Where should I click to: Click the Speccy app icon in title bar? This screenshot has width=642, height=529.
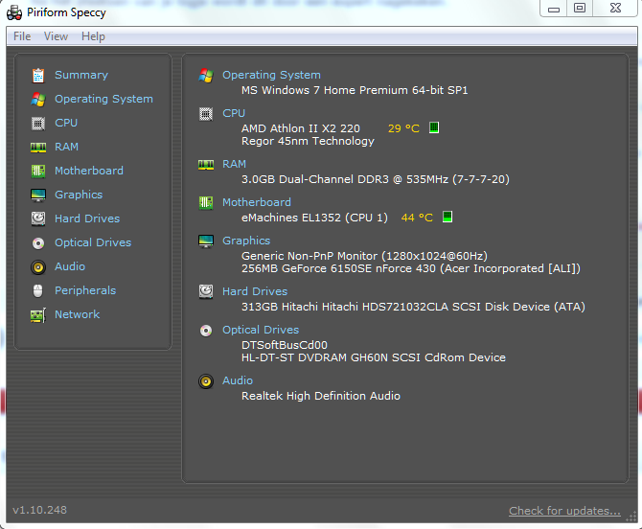point(14,12)
